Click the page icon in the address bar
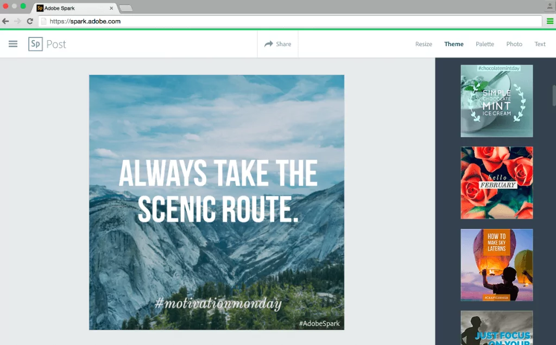 pos(44,21)
